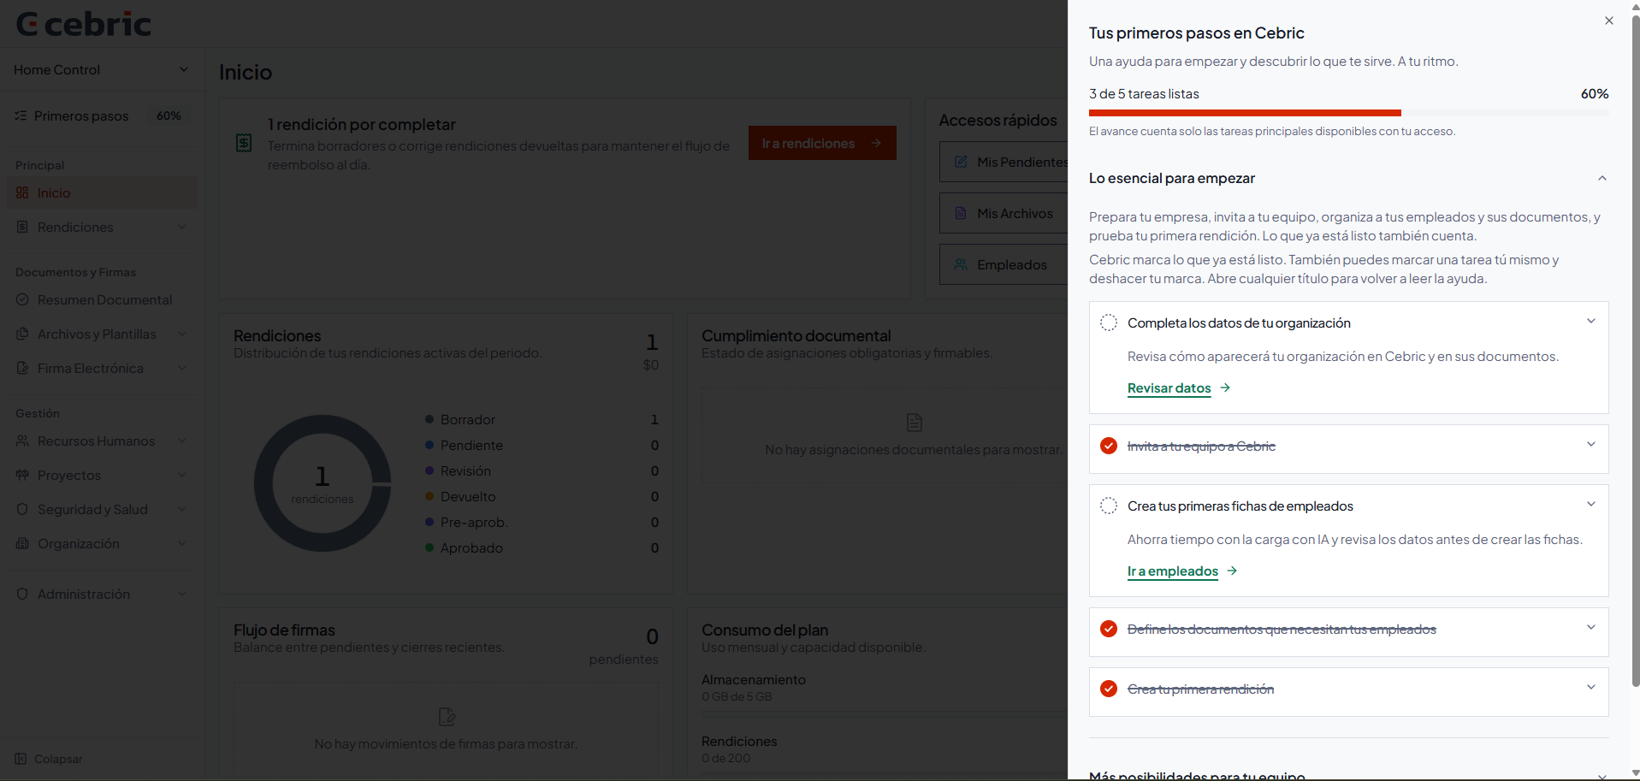Click Ir a empleados link
The image size is (1640, 781).
coord(1172,571)
